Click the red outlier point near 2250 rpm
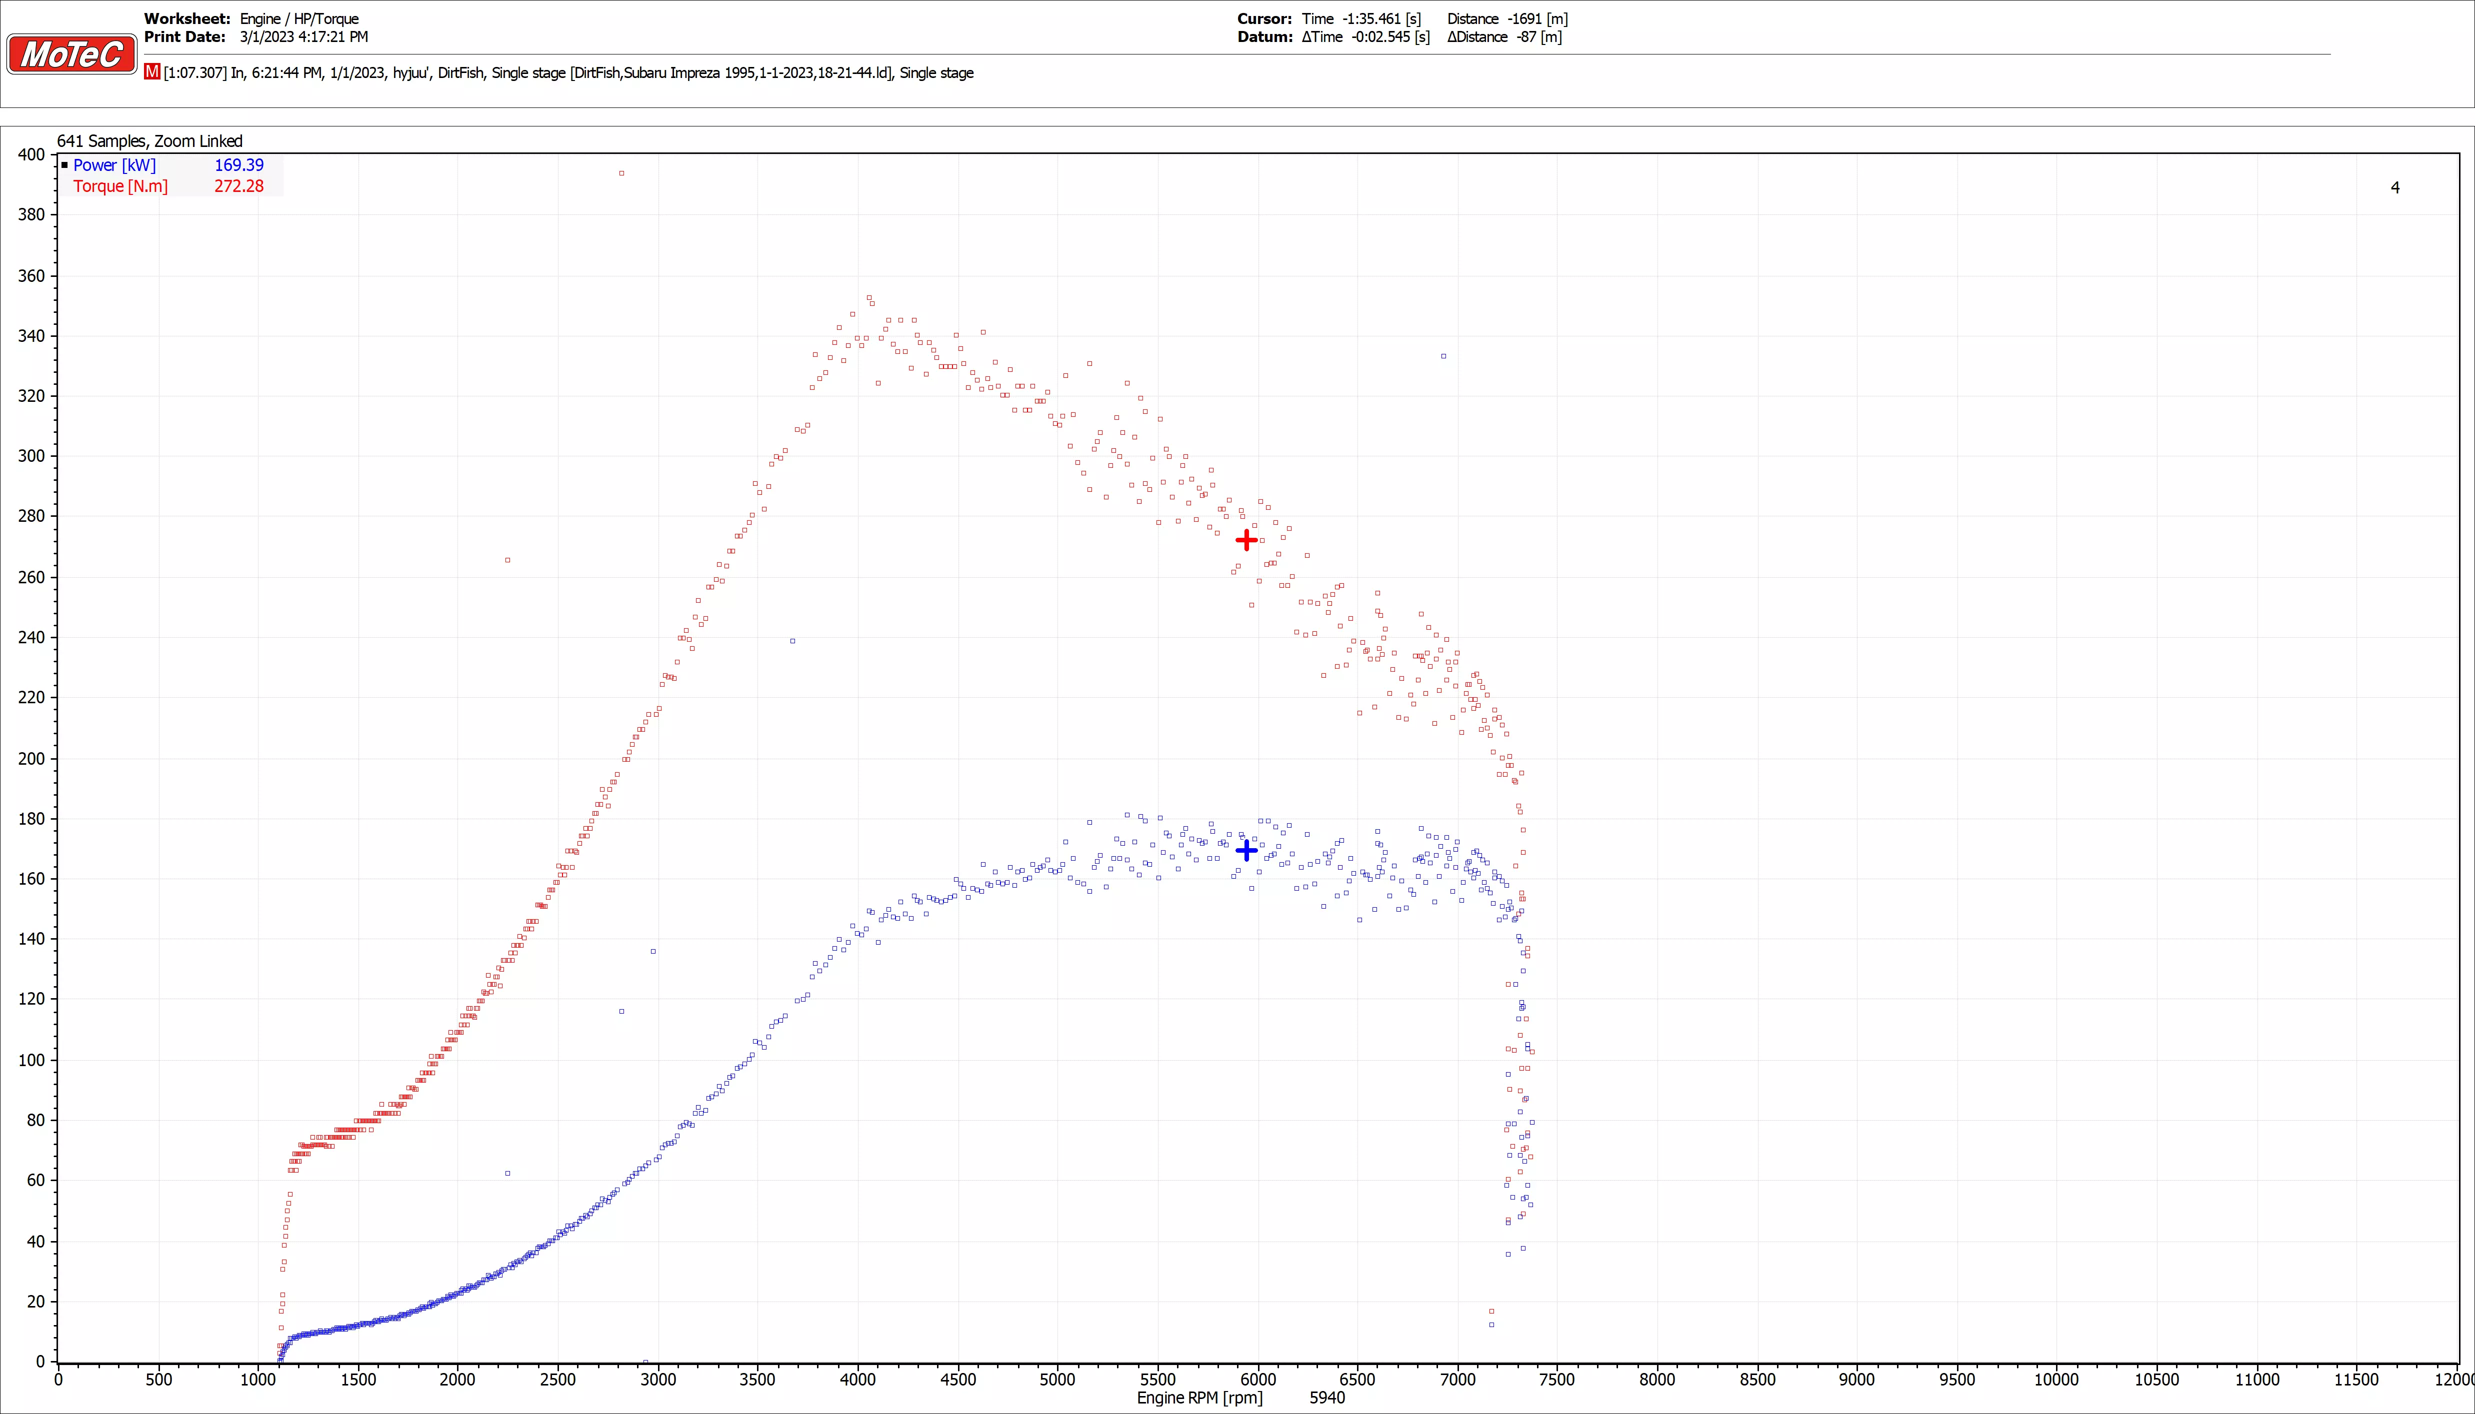The image size is (2475, 1414). 507,560
